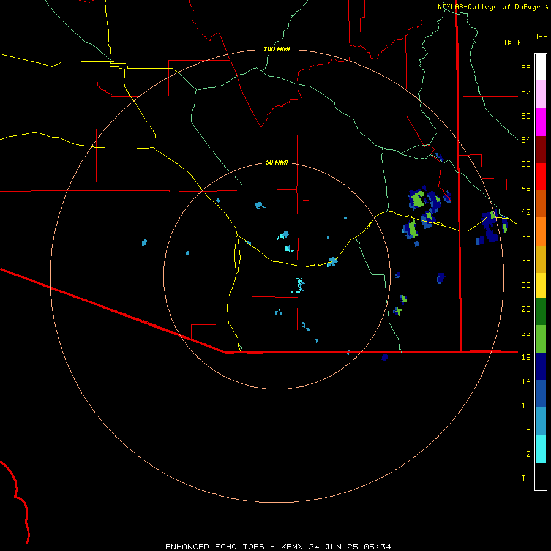Image resolution: width=551 pixels, height=551 pixels.
Task: Click the 42 value on the legend
Action: (x=526, y=212)
